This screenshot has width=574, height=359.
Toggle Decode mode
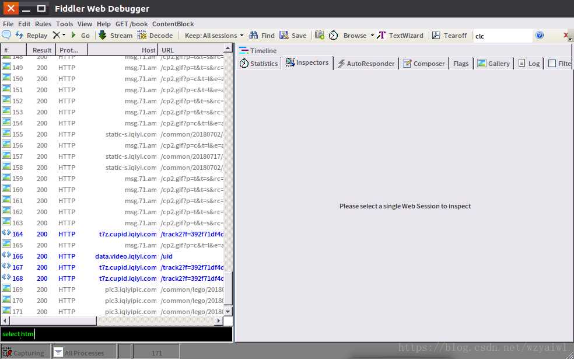point(155,36)
